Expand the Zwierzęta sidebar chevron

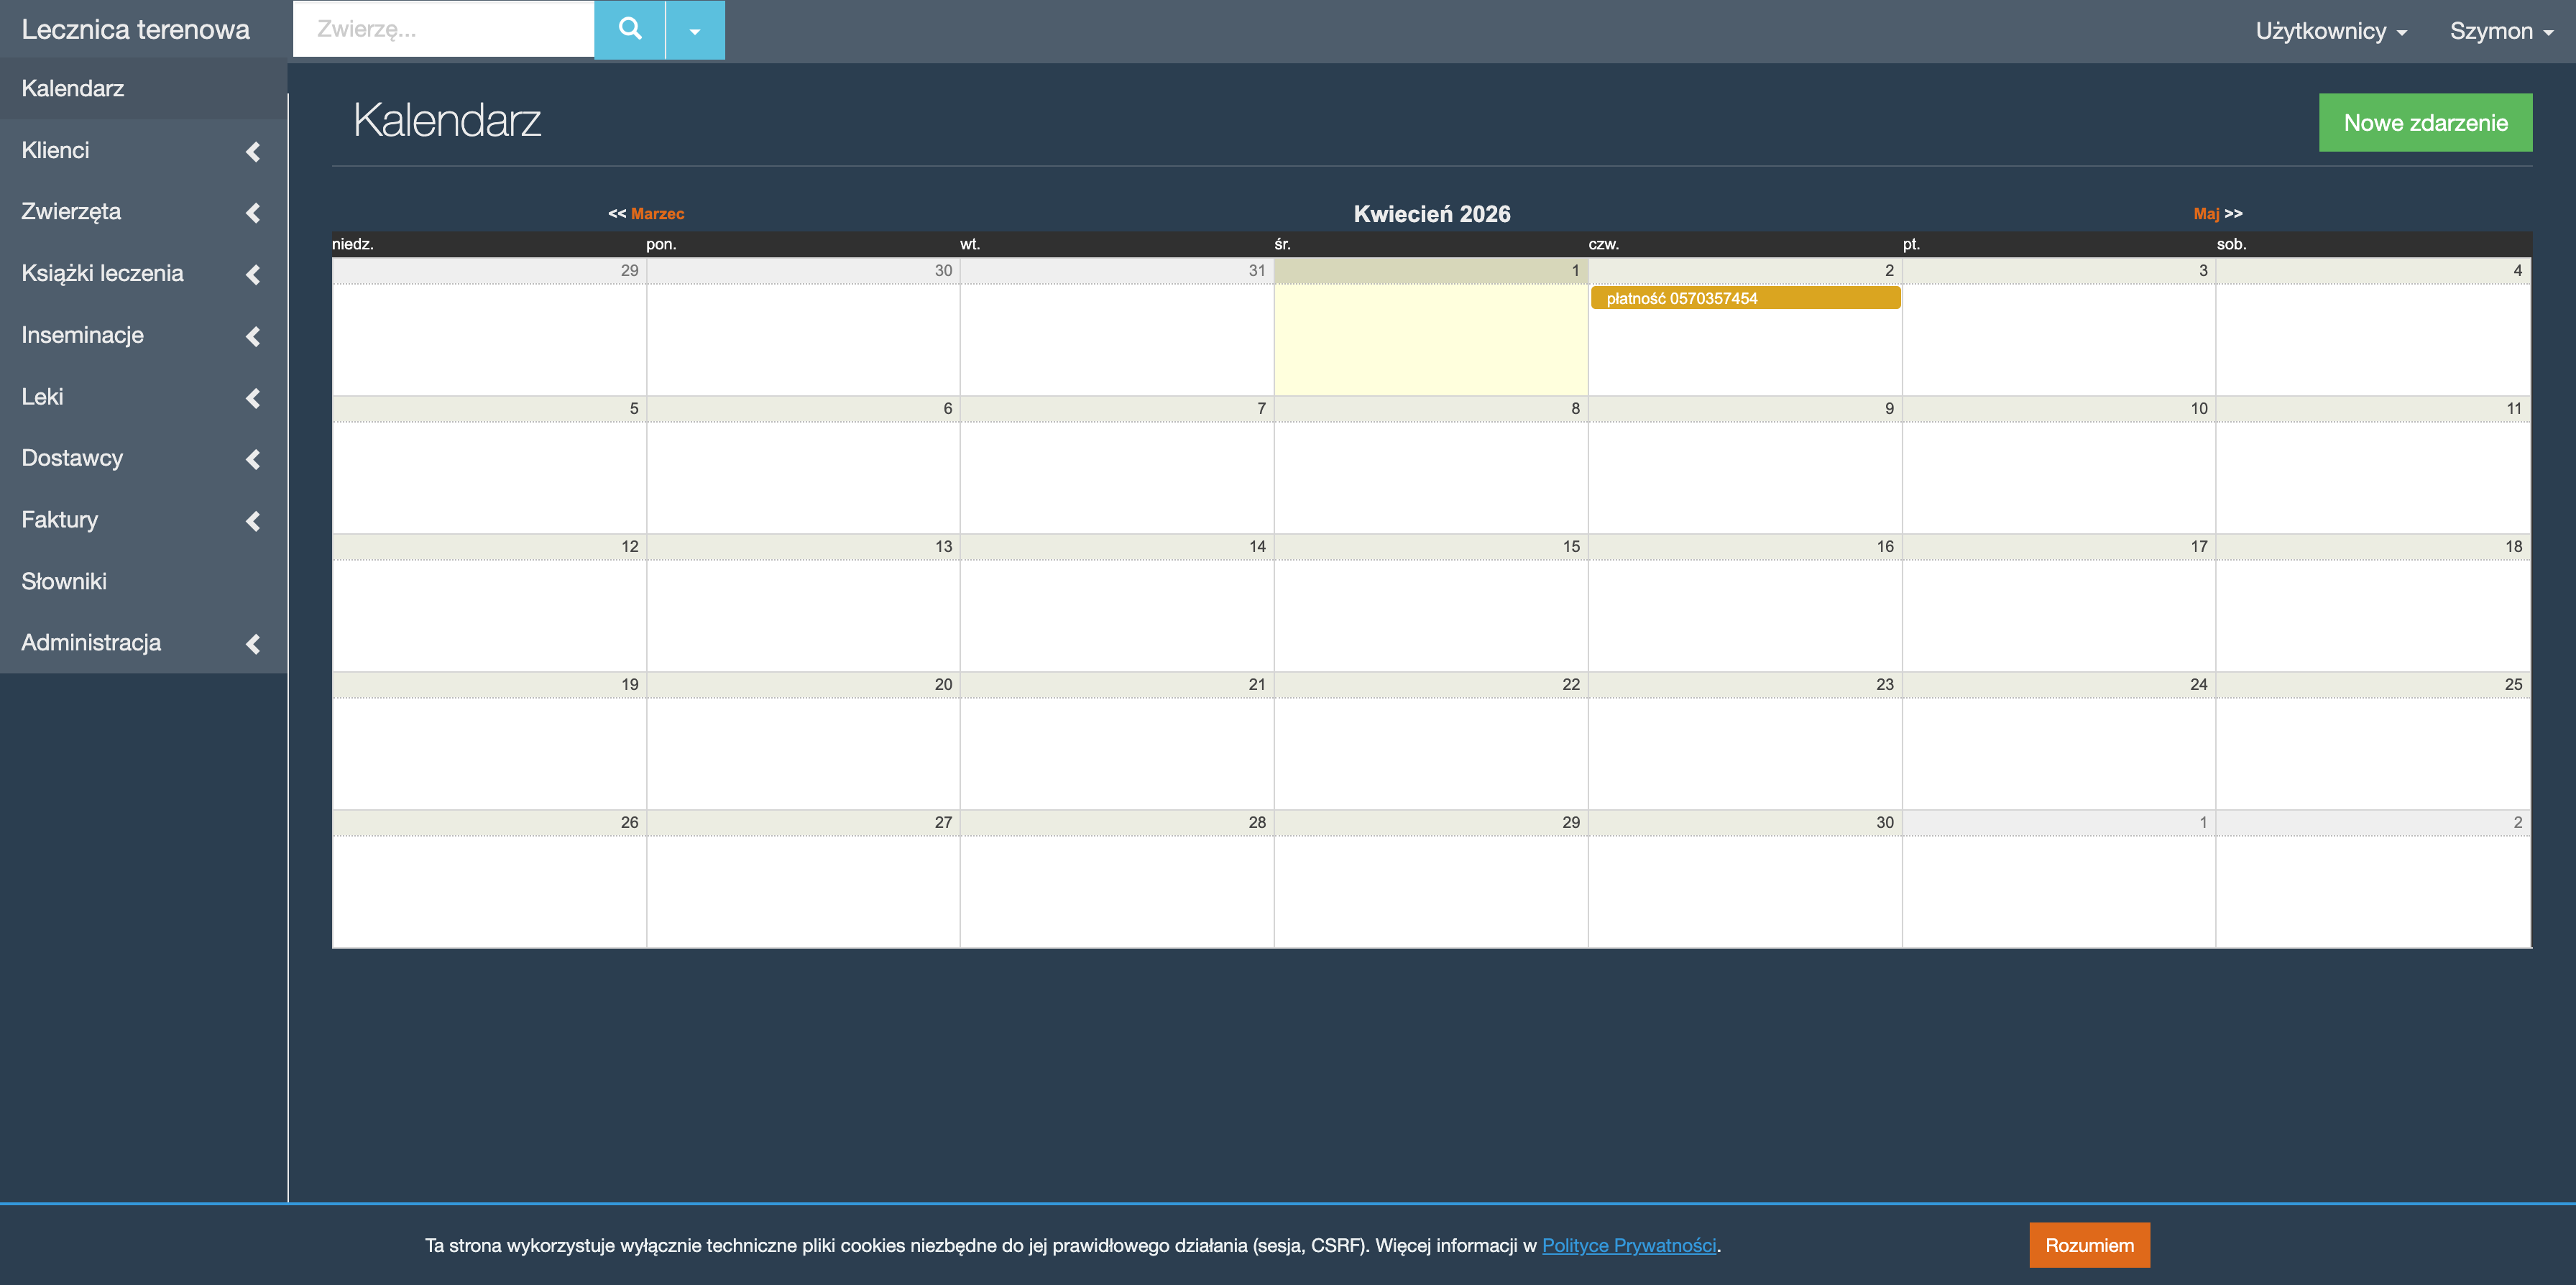coord(253,213)
